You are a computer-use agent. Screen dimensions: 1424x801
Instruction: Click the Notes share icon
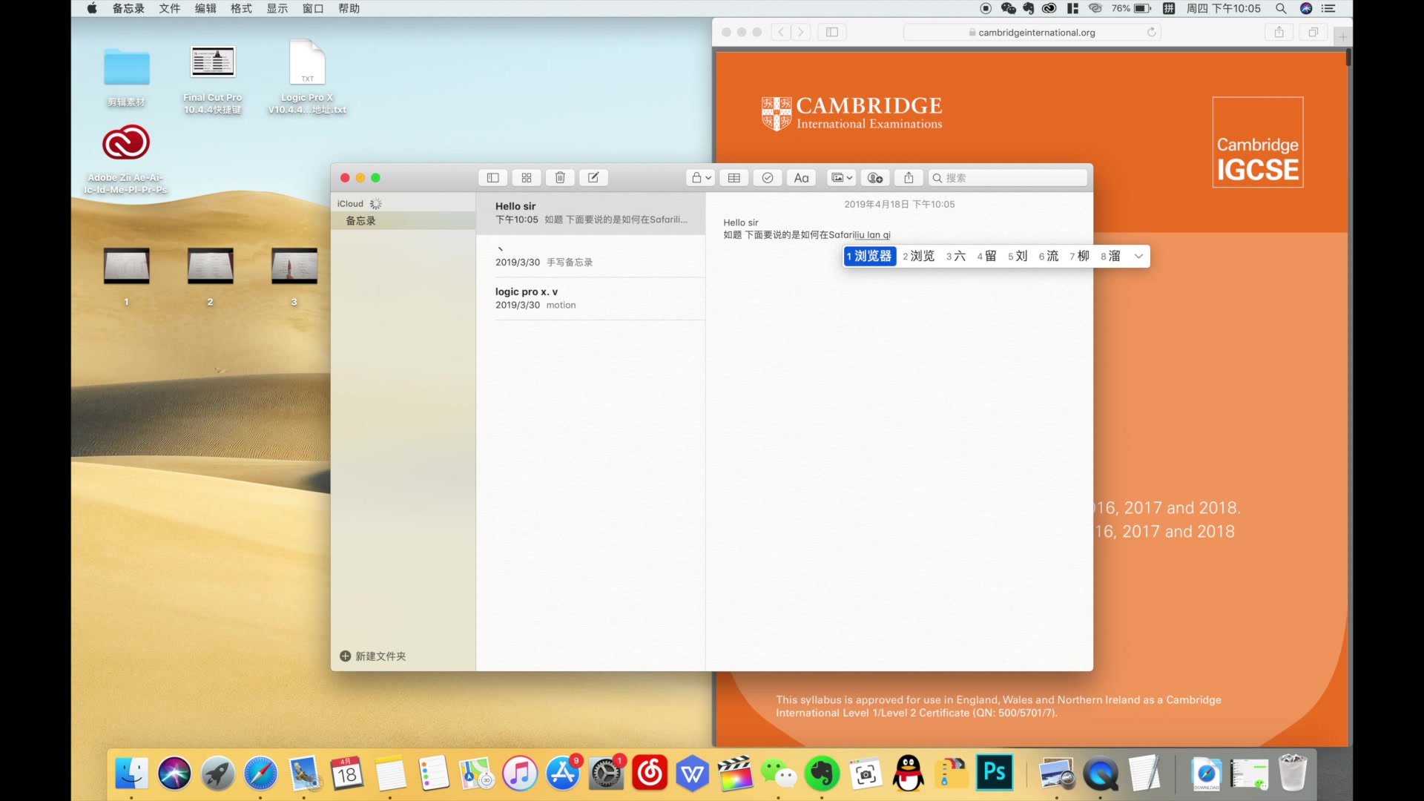[909, 178]
